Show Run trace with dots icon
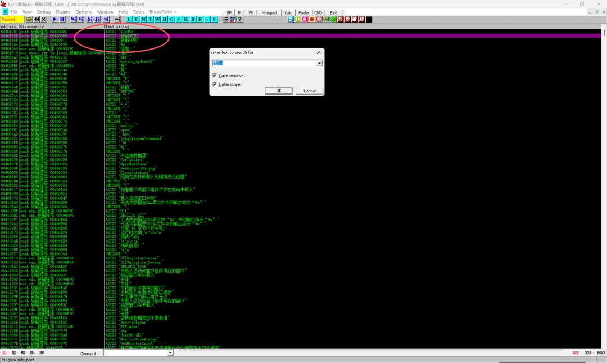Image resolution: width=607 pixels, height=363 pixels. click(x=207, y=19)
